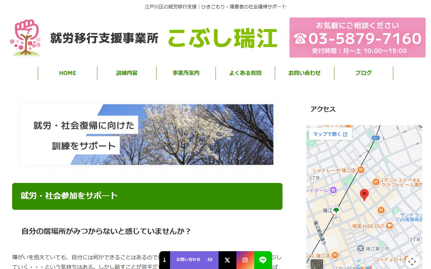Click the 瑞江駅西通り street label on map
The image size is (431, 269).
[x=320, y=232]
